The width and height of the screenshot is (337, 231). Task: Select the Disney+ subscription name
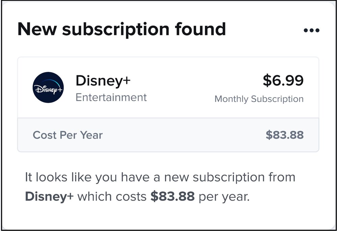(x=103, y=81)
